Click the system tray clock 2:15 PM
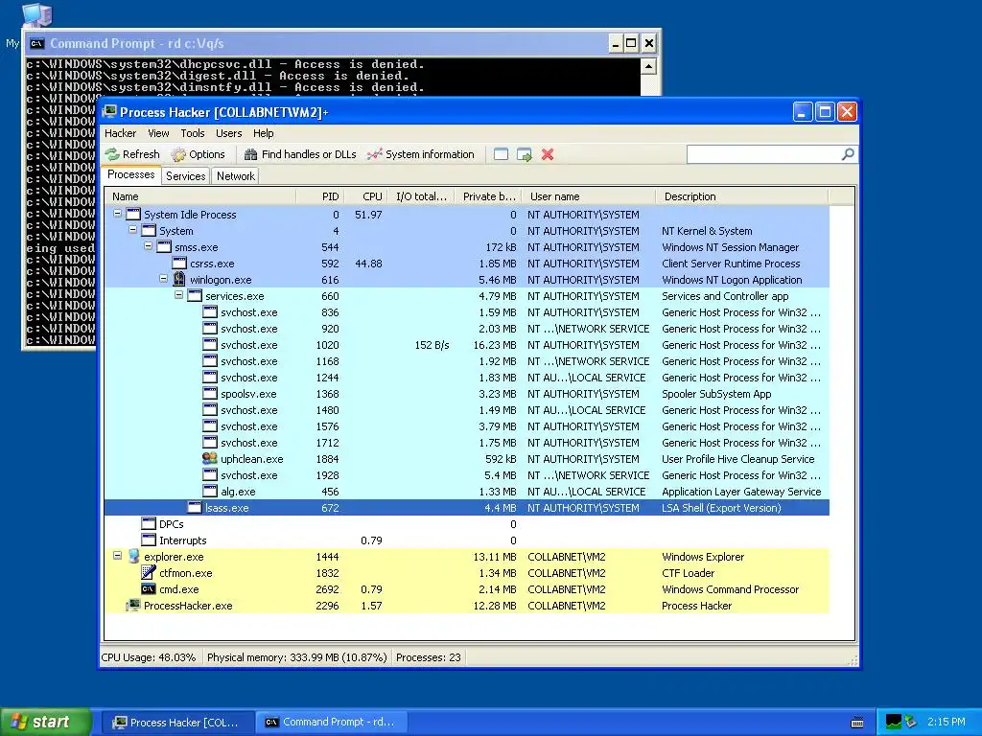This screenshot has height=736, width=982. pyautogui.click(x=947, y=723)
